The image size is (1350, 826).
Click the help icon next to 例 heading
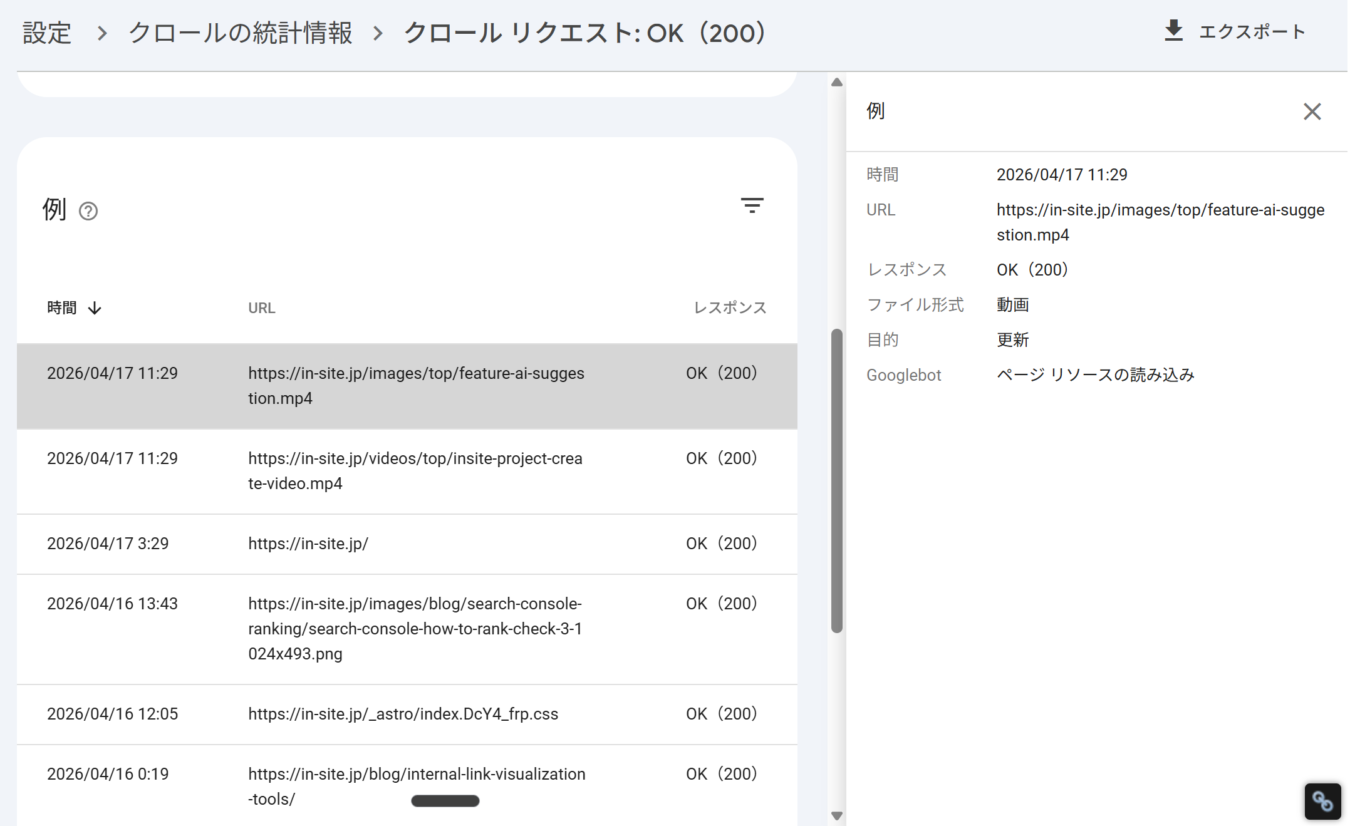click(x=88, y=212)
